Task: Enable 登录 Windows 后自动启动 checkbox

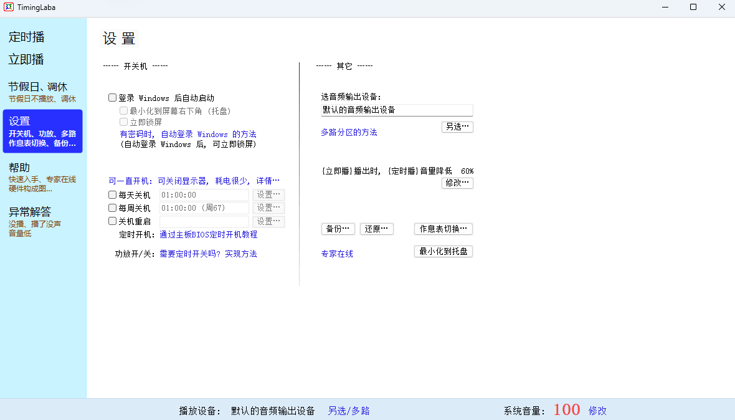Action: pos(113,98)
